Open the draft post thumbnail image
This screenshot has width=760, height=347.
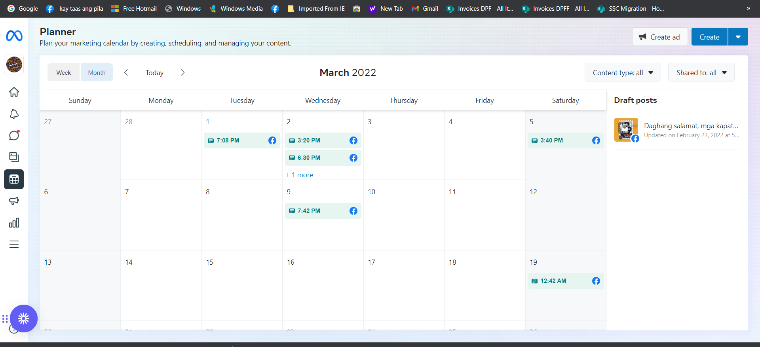[626, 130]
